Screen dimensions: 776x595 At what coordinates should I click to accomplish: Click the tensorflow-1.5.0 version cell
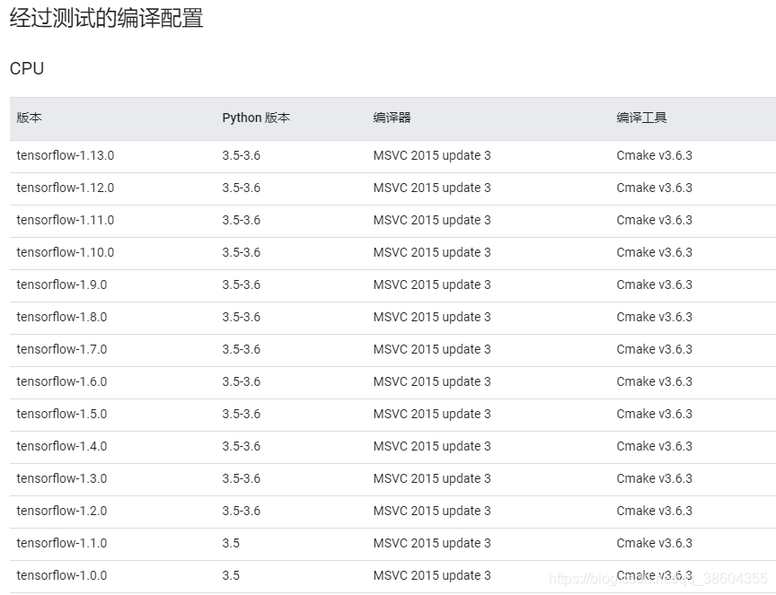coord(62,414)
